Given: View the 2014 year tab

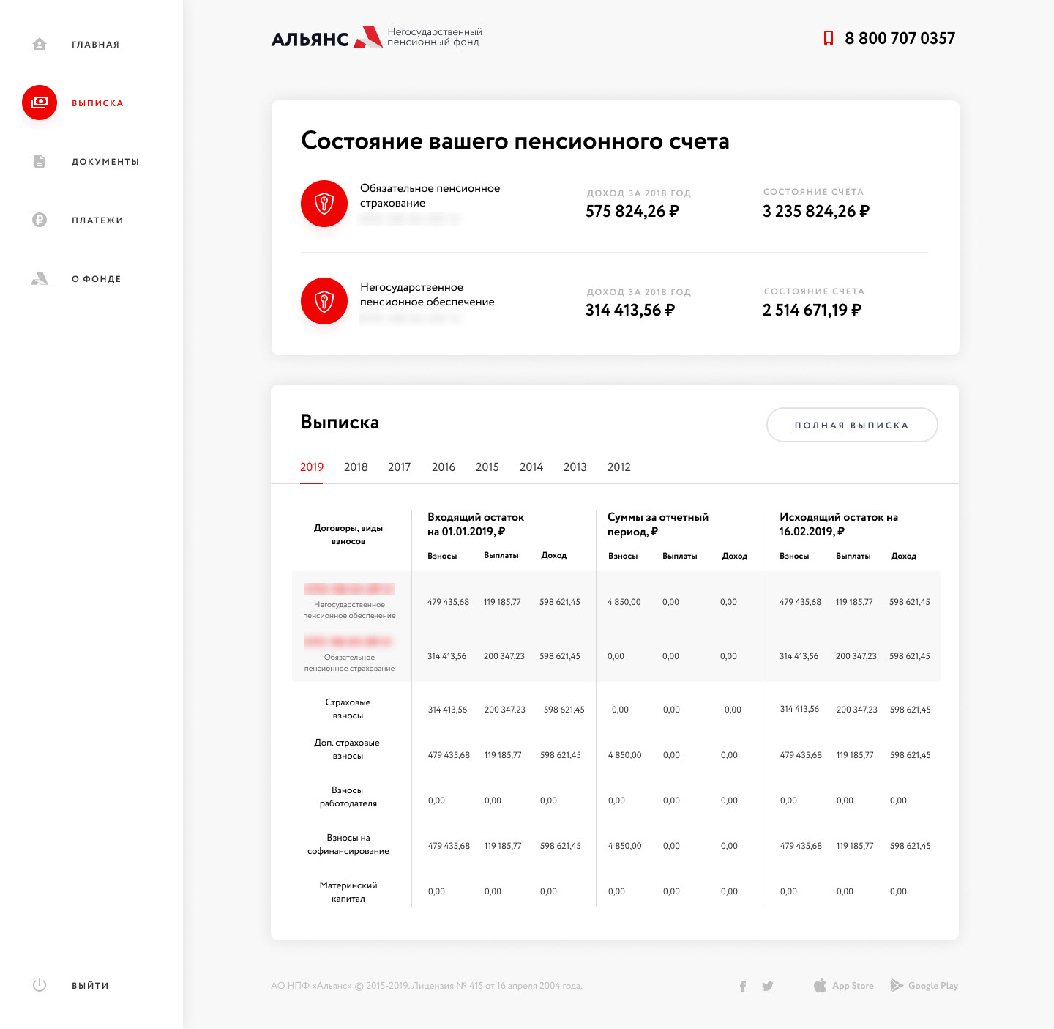Looking at the screenshot, I should tap(531, 467).
